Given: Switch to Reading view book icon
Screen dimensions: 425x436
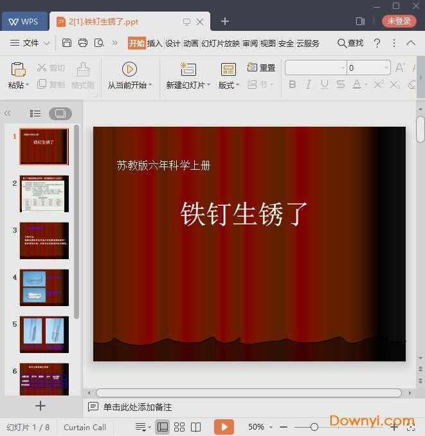Looking at the screenshot, I should (x=195, y=427).
